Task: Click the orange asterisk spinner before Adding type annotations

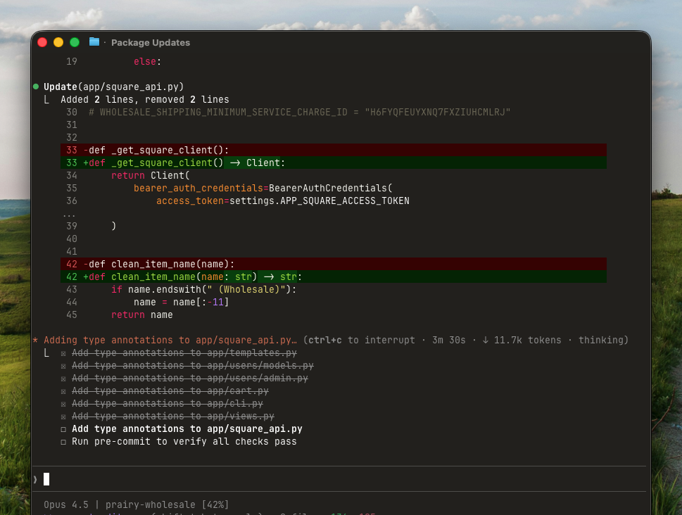Action: [36, 341]
